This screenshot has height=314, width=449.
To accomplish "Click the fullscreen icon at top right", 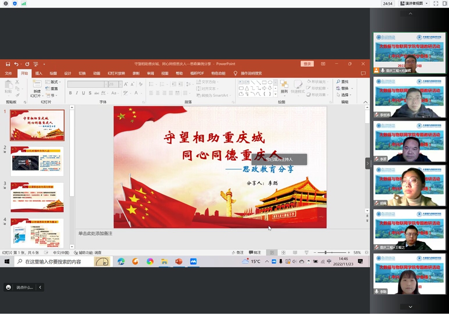I will point(436,3).
